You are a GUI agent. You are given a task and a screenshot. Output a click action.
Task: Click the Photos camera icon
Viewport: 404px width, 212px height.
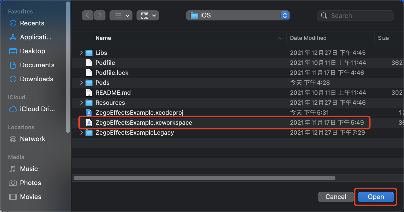pos(13,183)
